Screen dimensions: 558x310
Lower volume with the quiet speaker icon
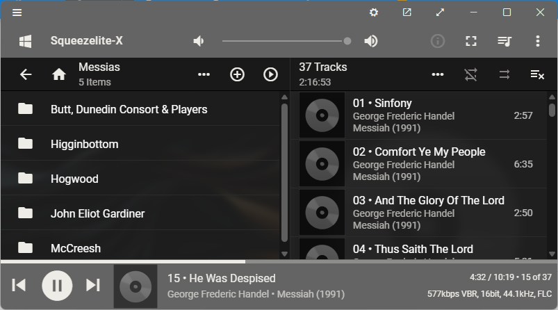199,41
